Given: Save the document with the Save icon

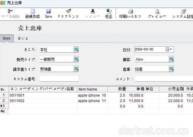Looking at the screenshot, I should [x=48, y=11].
